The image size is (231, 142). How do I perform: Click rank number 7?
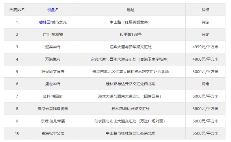[17, 96]
